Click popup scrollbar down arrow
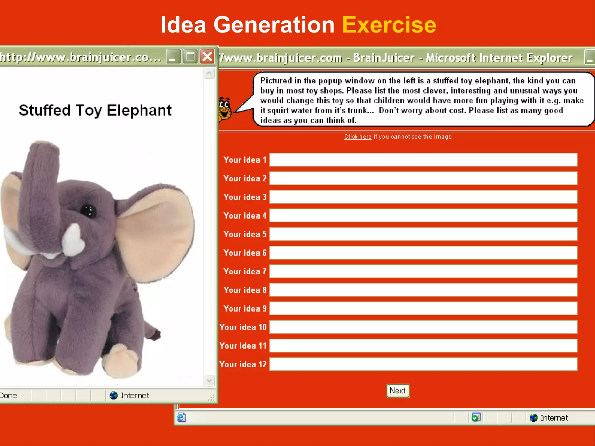Screen dimensions: 595x446 click(209, 380)
